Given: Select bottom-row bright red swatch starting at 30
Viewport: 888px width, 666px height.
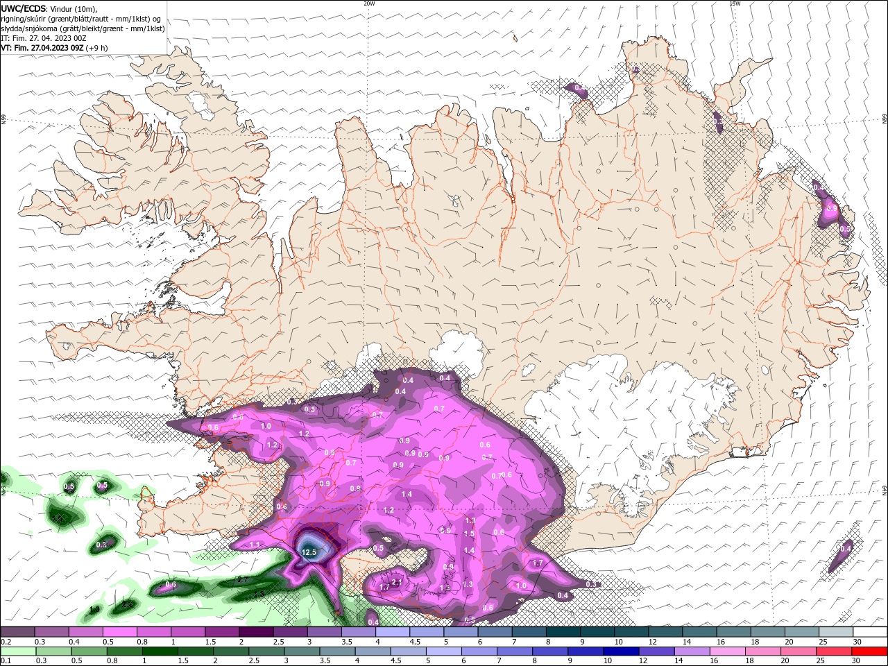Looking at the screenshot, I should 869,651.
